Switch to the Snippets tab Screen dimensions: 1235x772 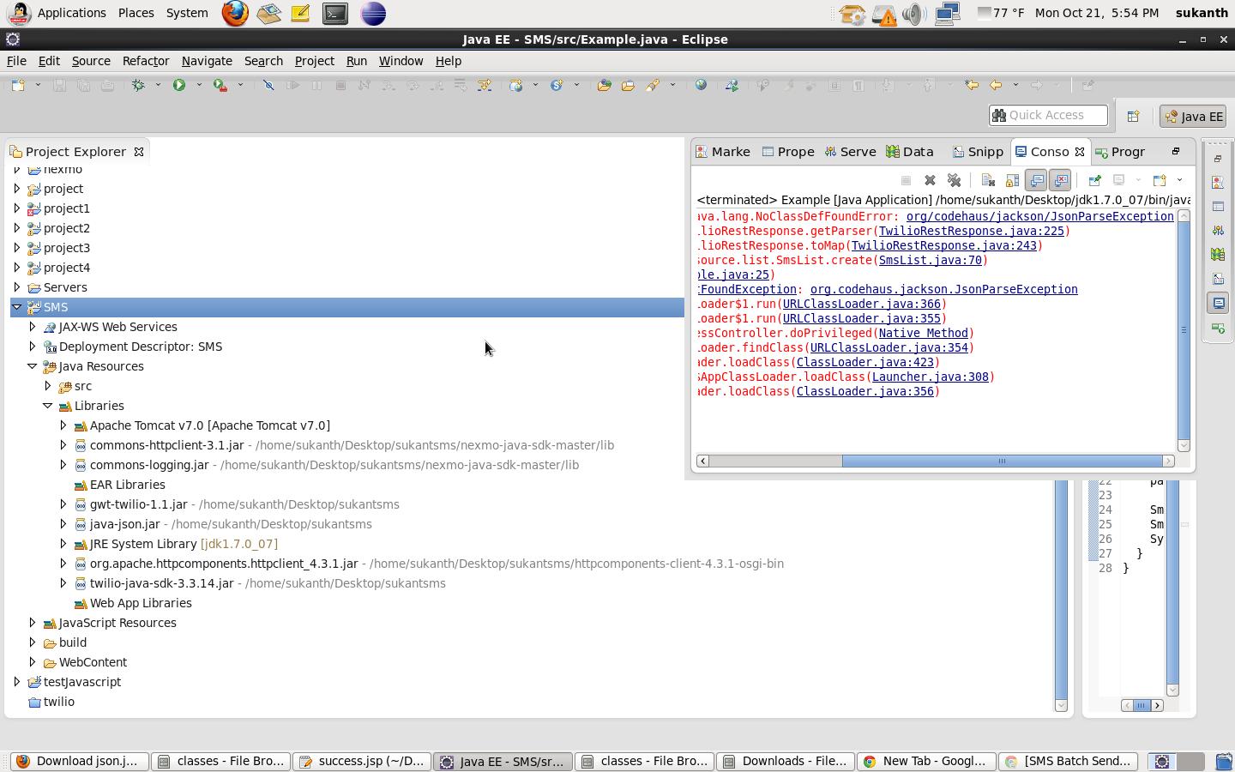point(978,152)
